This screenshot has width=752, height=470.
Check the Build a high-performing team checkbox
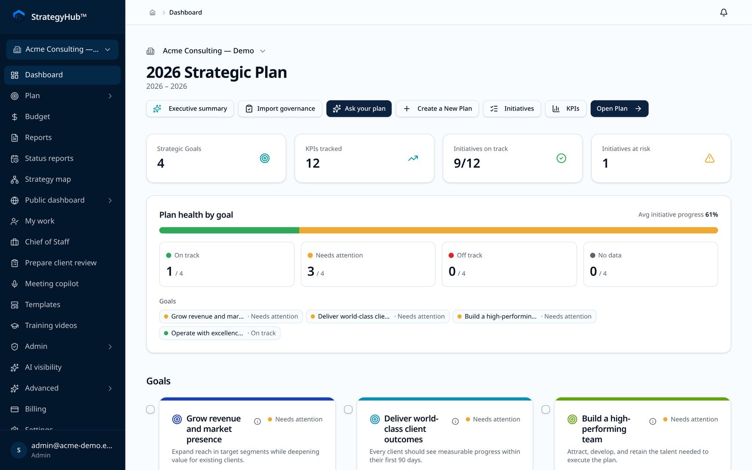(x=546, y=409)
